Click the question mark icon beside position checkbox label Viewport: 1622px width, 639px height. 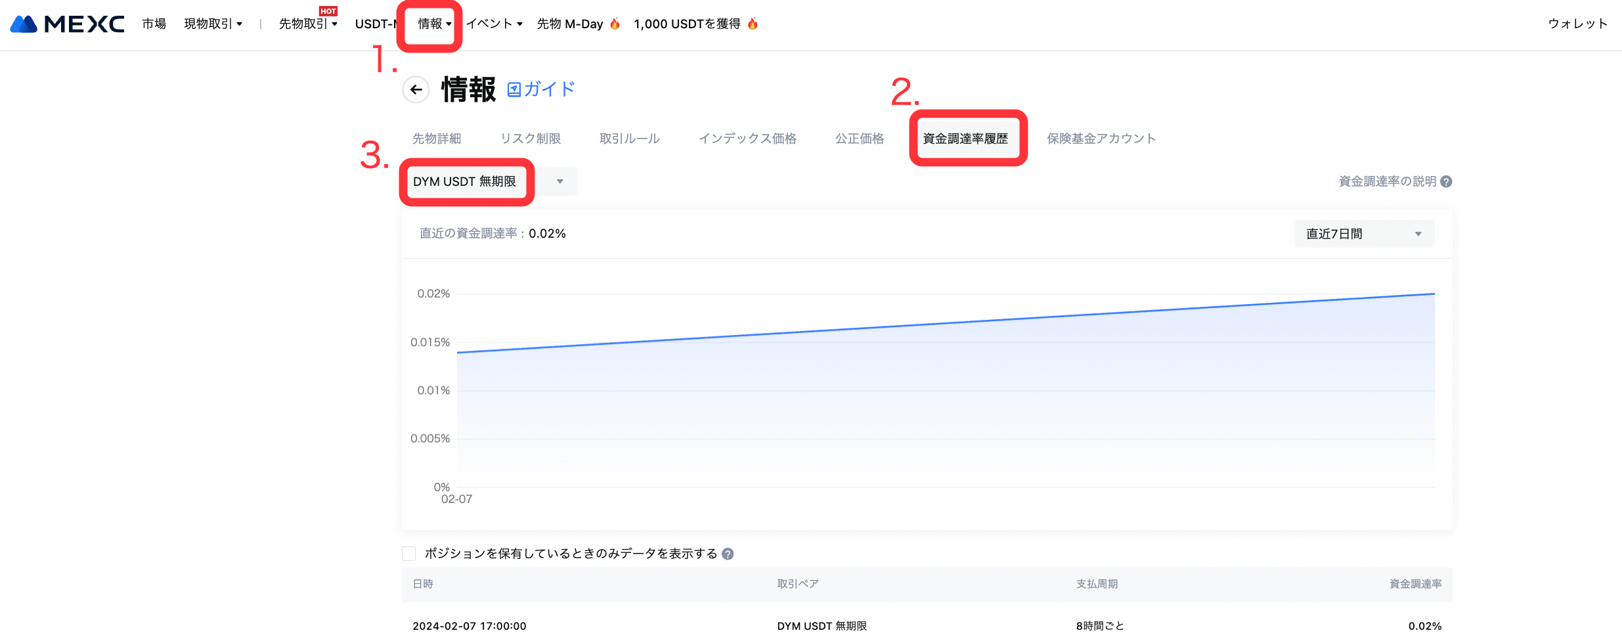(x=728, y=554)
